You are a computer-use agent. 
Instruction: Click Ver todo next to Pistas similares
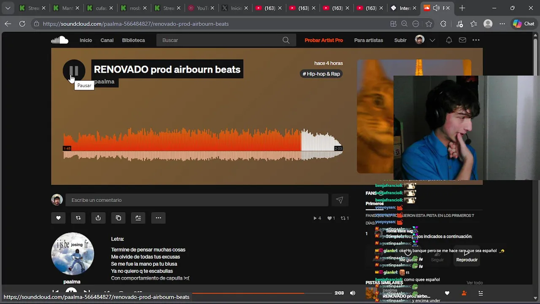tap(475, 283)
